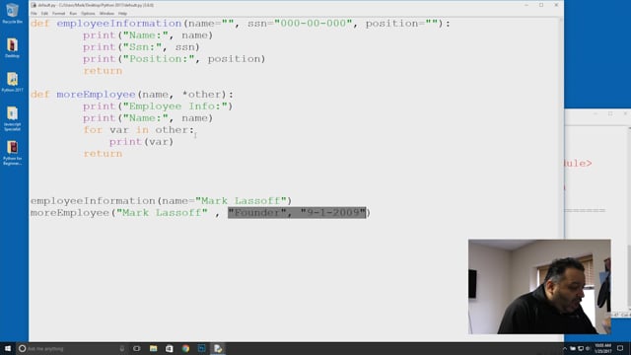Click the taskbar clock and date

coord(602,348)
